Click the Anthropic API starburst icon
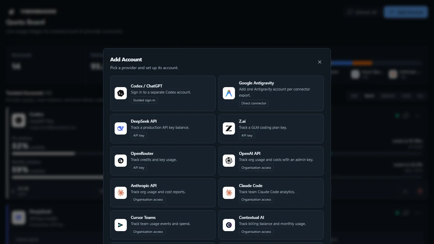Viewport: 434px width, 244px height. point(121,193)
